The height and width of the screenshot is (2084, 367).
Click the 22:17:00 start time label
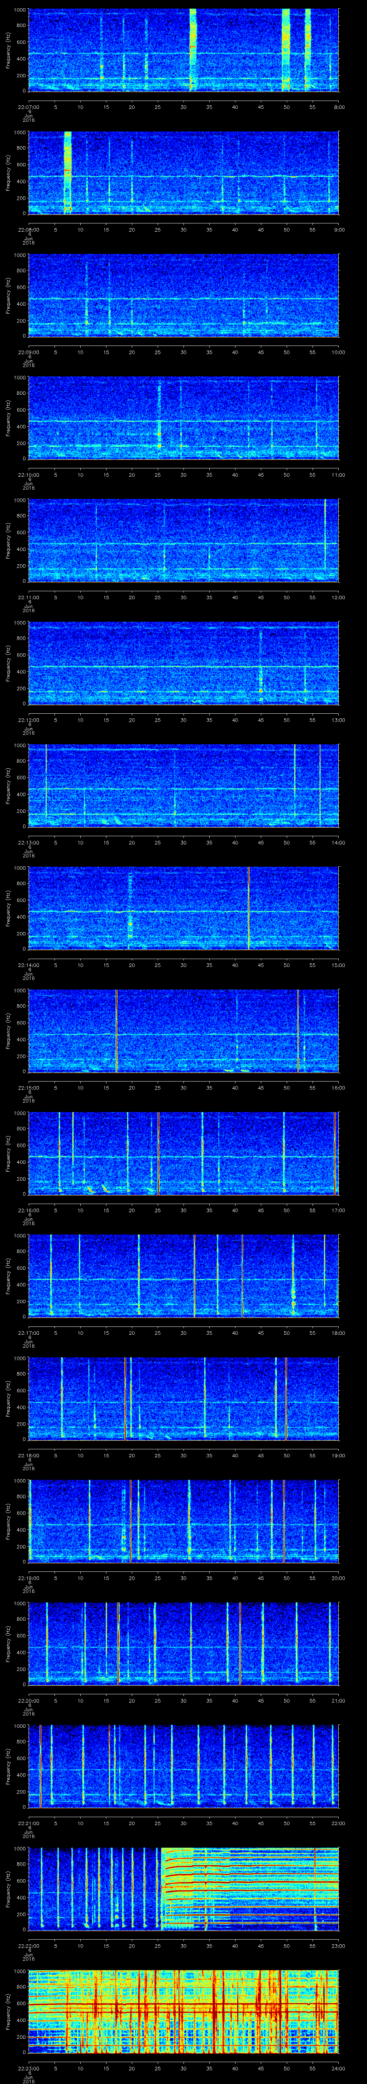pyautogui.click(x=28, y=1333)
